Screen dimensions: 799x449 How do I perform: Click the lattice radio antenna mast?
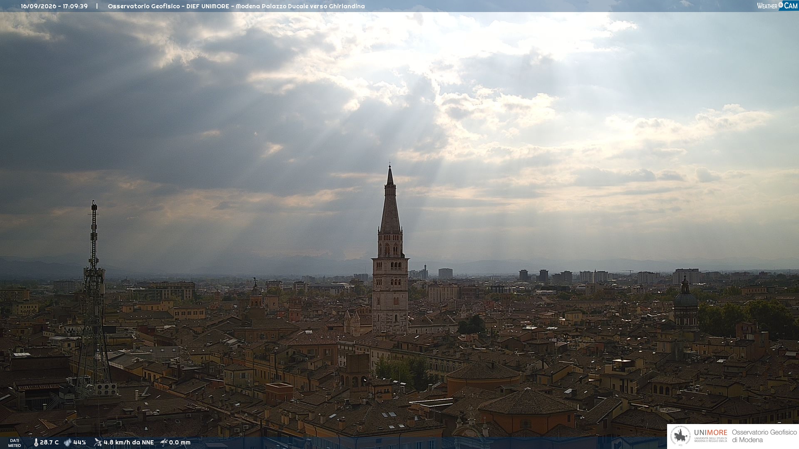point(94,299)
